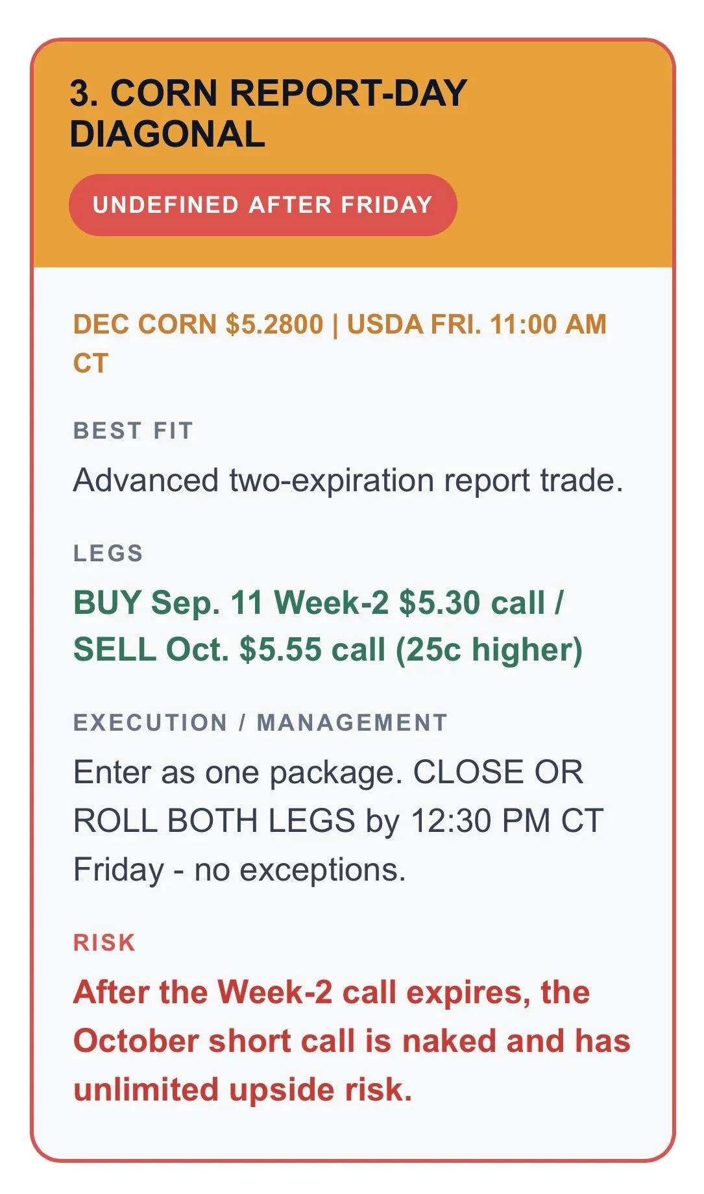The image size is (704, 1194).
Task: Click the SELL Oct. $5.55 call line
Action: coord(328,650)
